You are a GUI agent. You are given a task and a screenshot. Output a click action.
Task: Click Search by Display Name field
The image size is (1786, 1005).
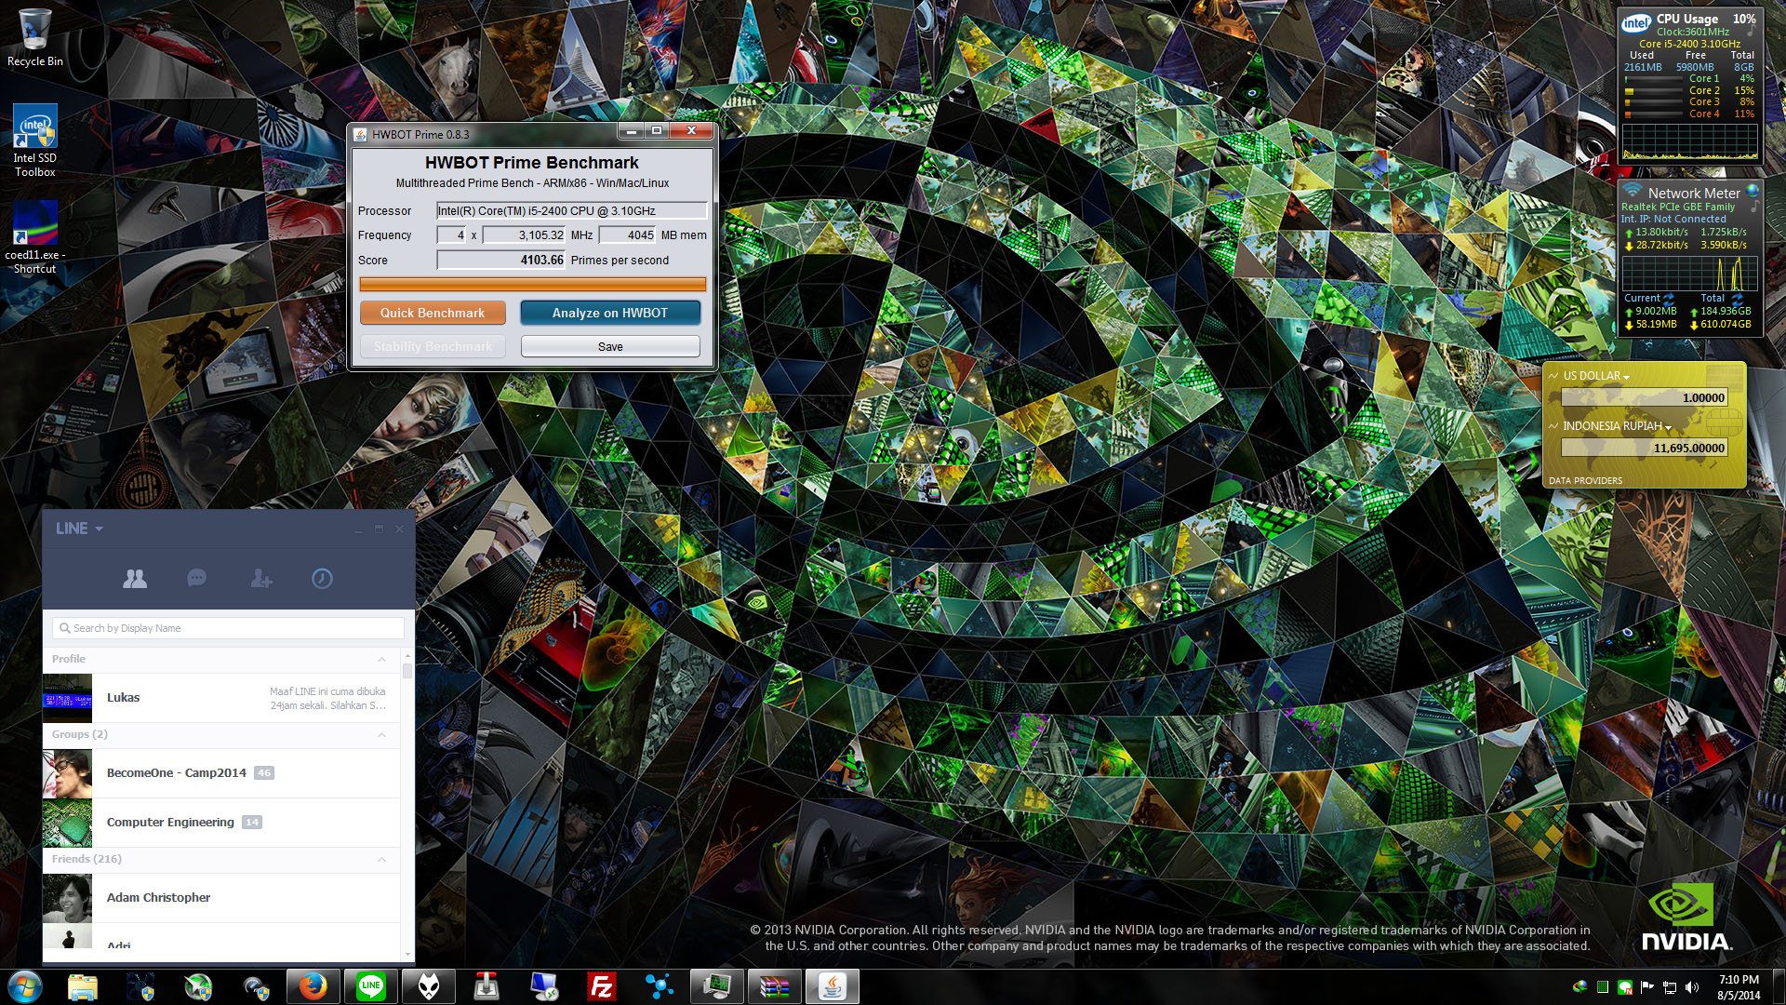pyautogui.click(x=229, y=628)
